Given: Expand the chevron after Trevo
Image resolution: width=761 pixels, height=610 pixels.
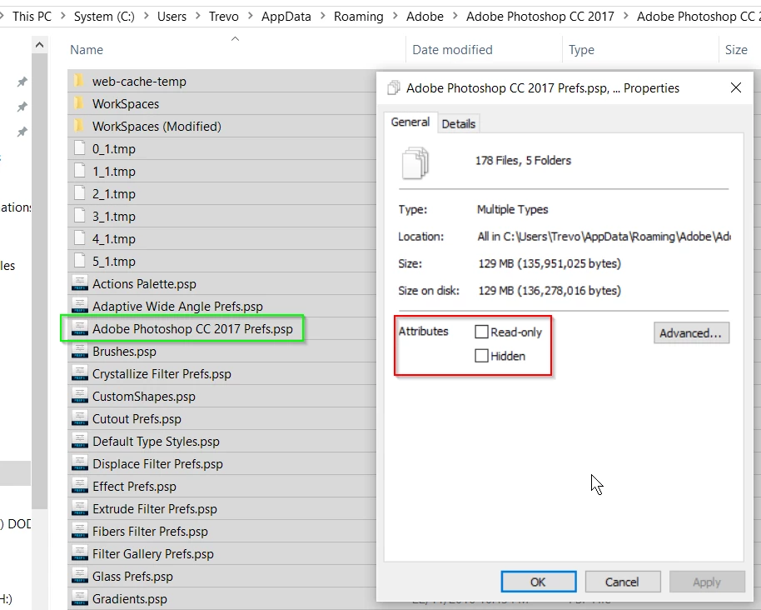Looking at the screenshot, I should pyautogui.click(x=250, y=16).
